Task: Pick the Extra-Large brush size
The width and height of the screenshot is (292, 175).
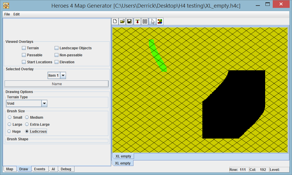Action: tap(27, 125)
